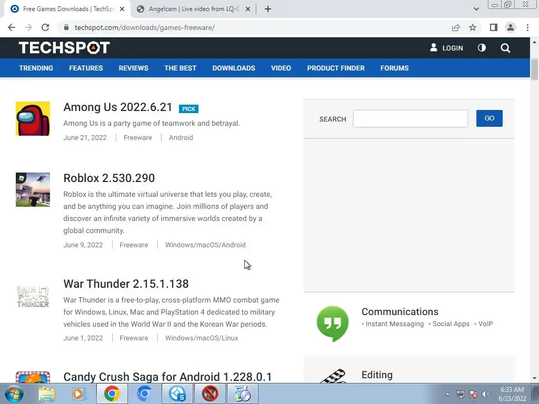Close the Free Games Downloads tab
The image size is (539, 404).
(122, 9)
